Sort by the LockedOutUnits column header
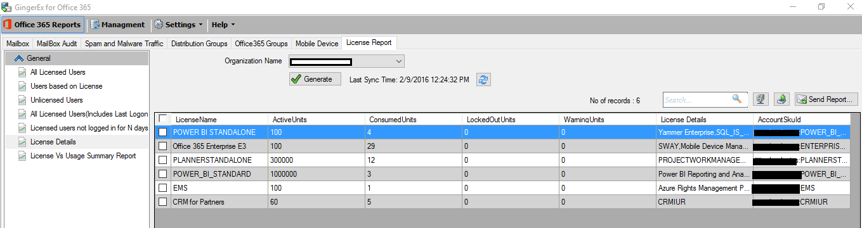The image size is (862, 228). (511, 119)
